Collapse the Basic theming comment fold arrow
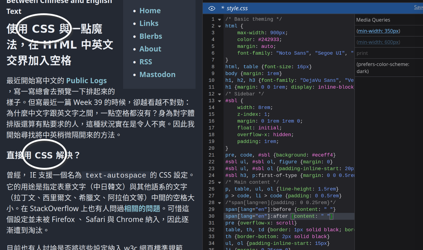 click(219, 19)
